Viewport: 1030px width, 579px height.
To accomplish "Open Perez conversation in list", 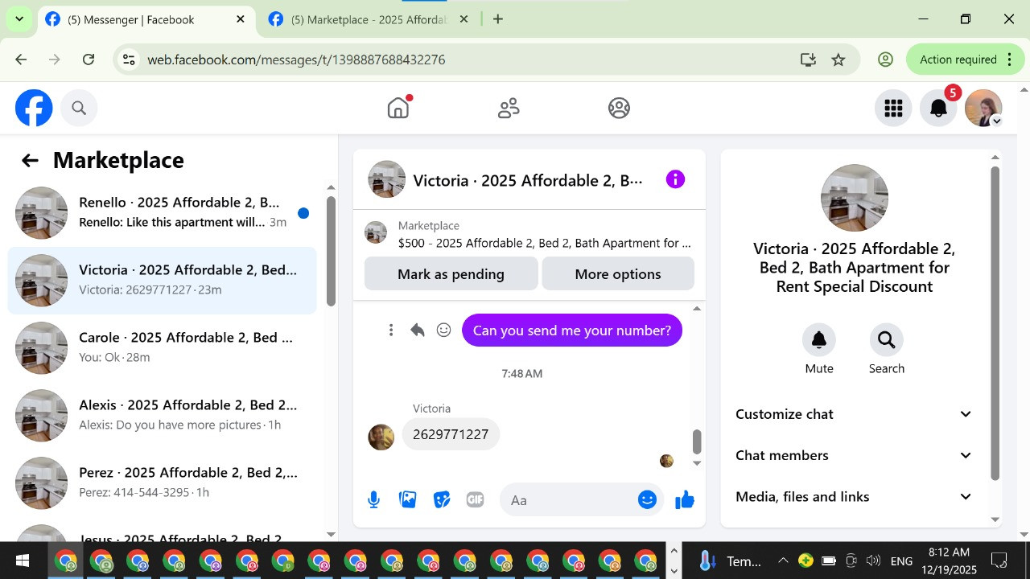I will coord(163,482).
